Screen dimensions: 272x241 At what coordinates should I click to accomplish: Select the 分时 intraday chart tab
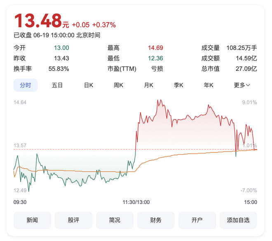pos(26,85)
